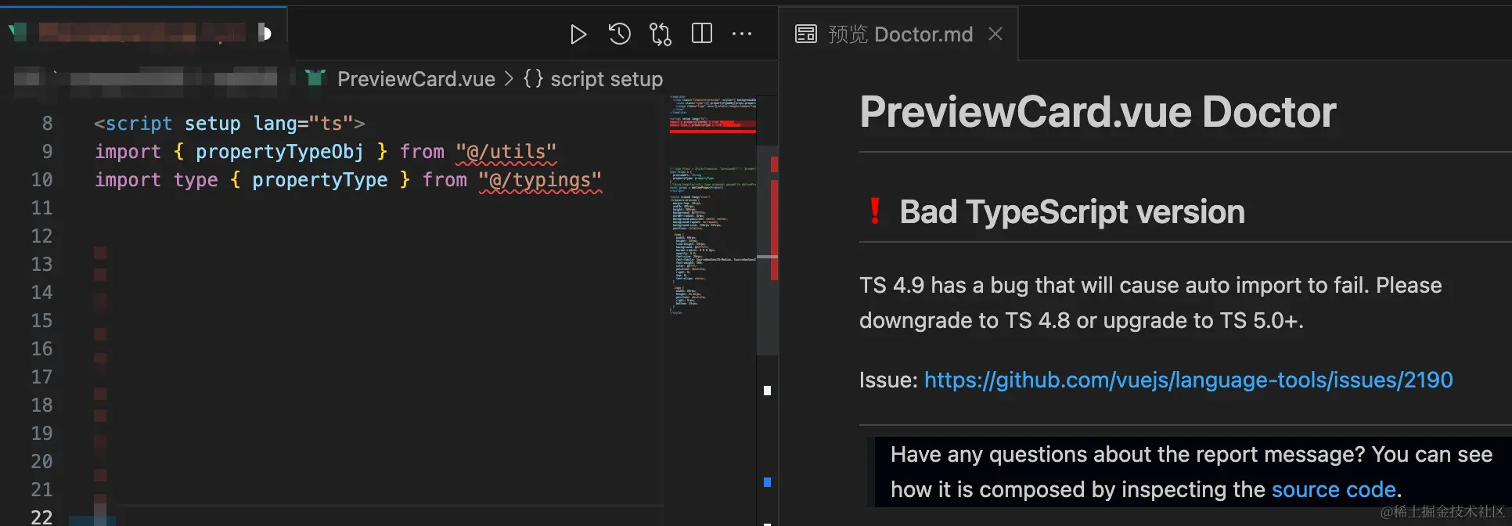Click line number 22 in the gutter
This screenshot has width=1512, height=526.
click(x=41, y=517)
